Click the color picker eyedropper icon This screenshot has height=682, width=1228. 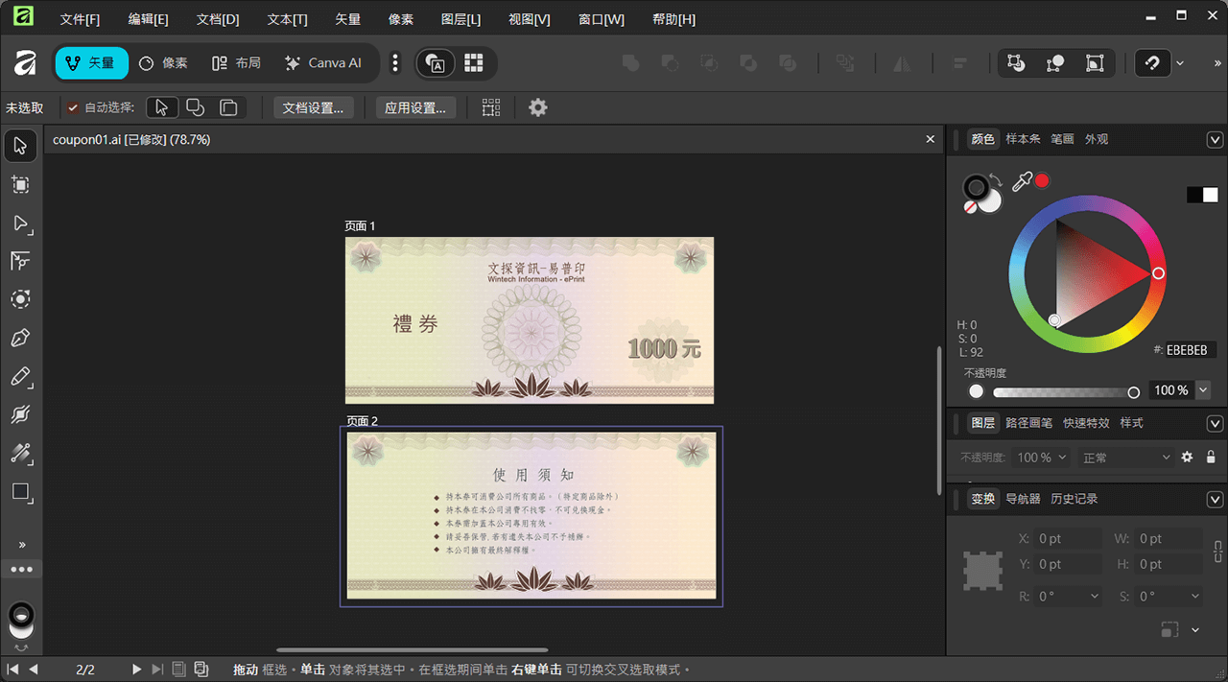(x=1022, y=181)
